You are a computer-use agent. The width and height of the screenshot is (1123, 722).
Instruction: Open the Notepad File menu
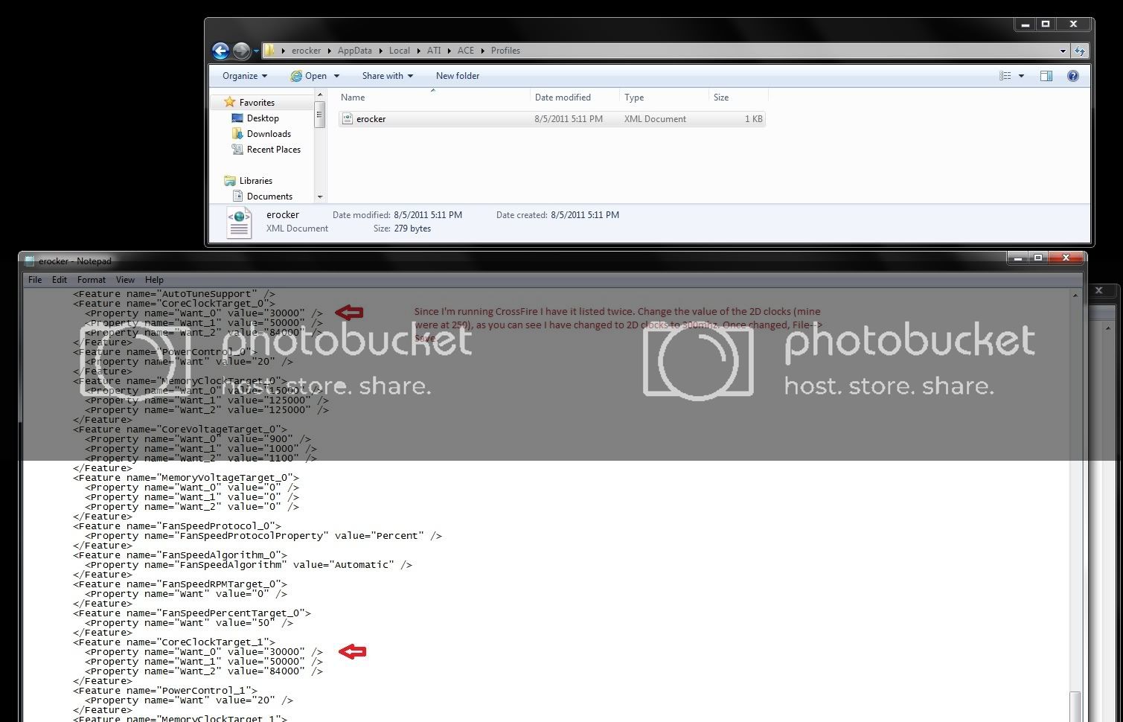click(x=35, y=280)
